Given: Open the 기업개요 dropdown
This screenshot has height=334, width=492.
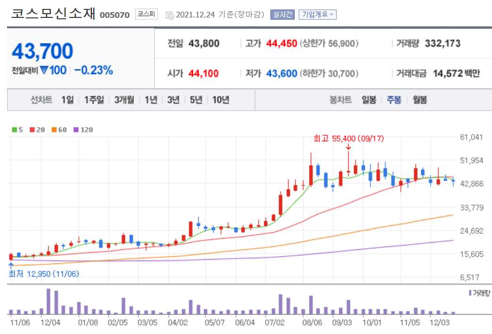Looking at the screenshot, I should pyautogui.click(x=318, y=15).
